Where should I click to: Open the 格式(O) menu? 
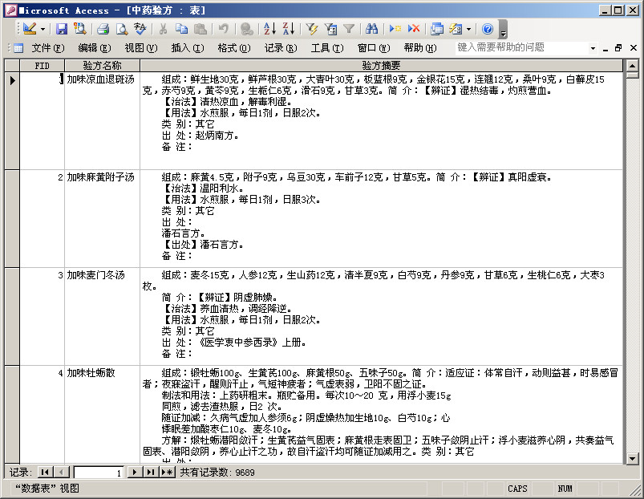233,48
